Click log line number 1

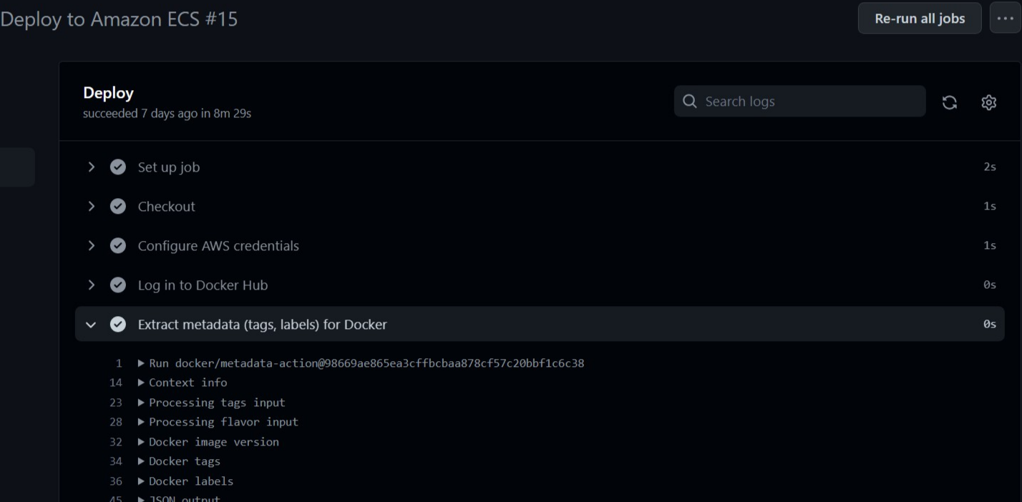tap(119, 363)
